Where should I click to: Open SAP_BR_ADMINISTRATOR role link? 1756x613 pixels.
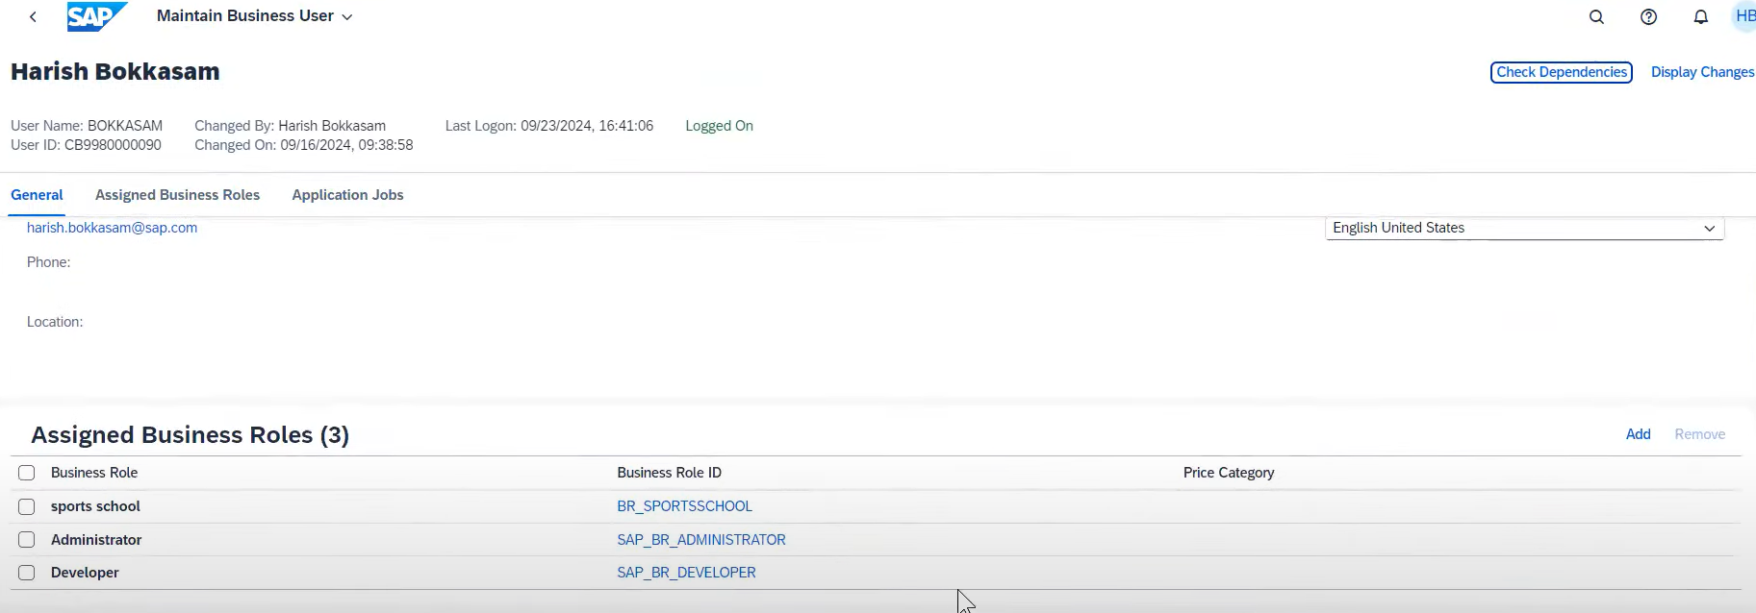(701, 540)
